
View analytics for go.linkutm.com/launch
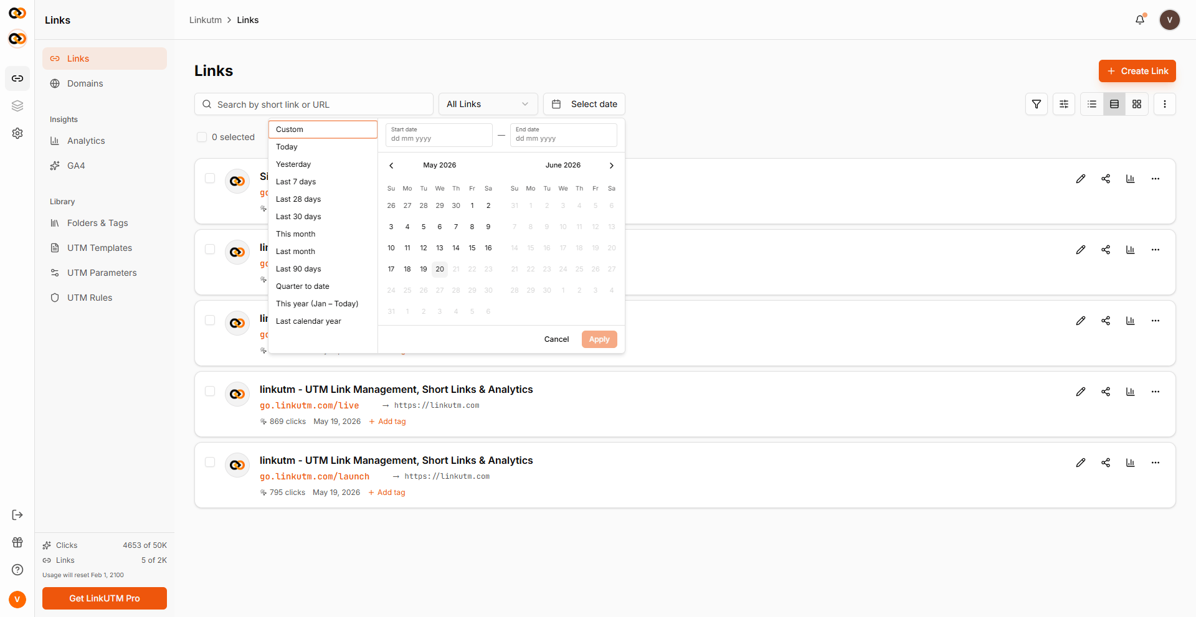1131,463
